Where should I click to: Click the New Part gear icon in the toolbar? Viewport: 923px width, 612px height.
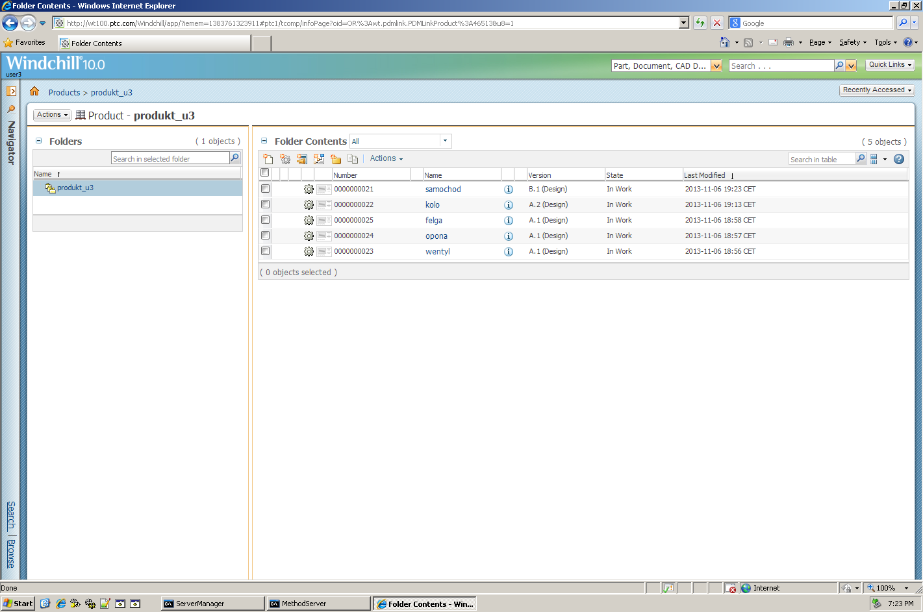click(x=285, y=159)
